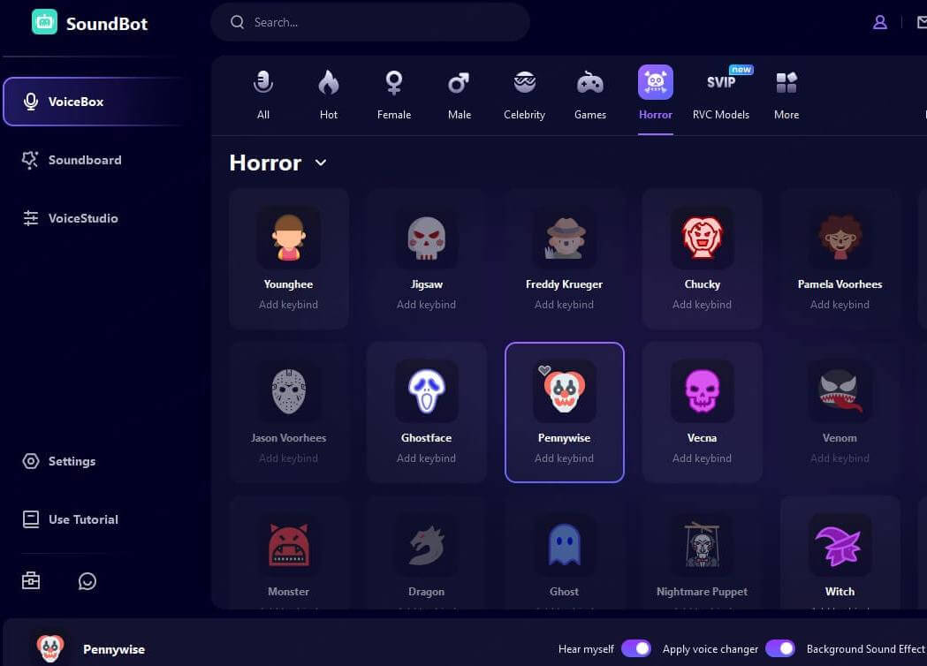This screenshot has width=927, height=666.
Task: Add keybind for Younghee voice
Action: 288,305
